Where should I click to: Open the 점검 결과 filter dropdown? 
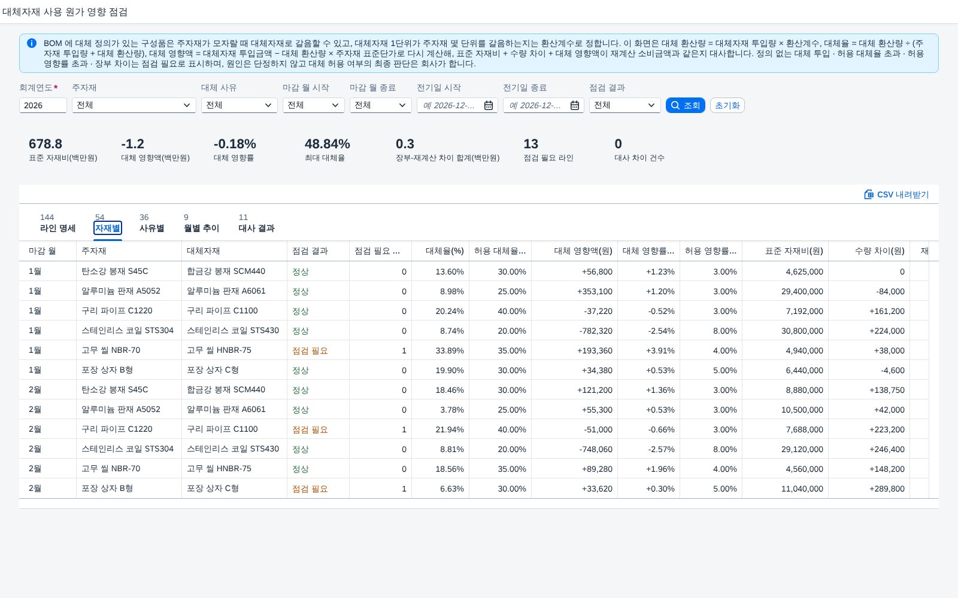(x=651, y=105)
